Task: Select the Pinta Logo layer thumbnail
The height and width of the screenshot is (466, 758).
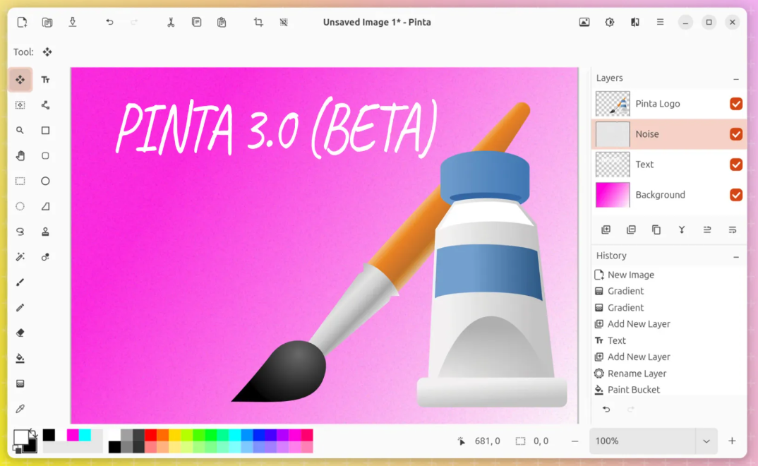Action: [613, 104]
